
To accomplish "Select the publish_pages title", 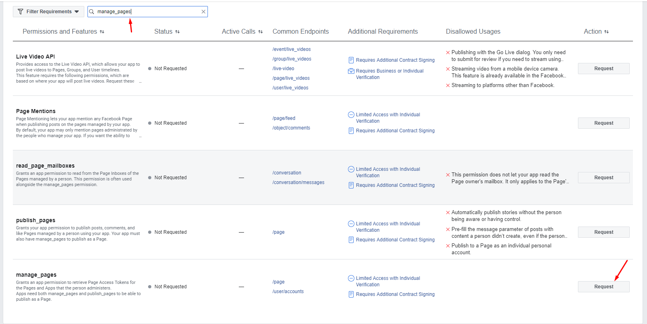I will click(36, 220).
